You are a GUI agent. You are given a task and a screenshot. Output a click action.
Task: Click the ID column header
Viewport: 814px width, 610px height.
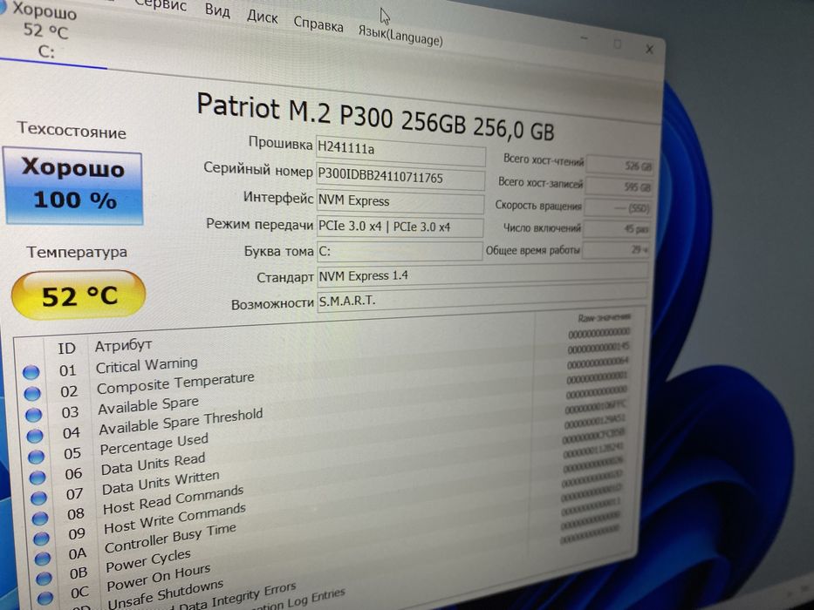pyautogui.click(x=66, y=348)
